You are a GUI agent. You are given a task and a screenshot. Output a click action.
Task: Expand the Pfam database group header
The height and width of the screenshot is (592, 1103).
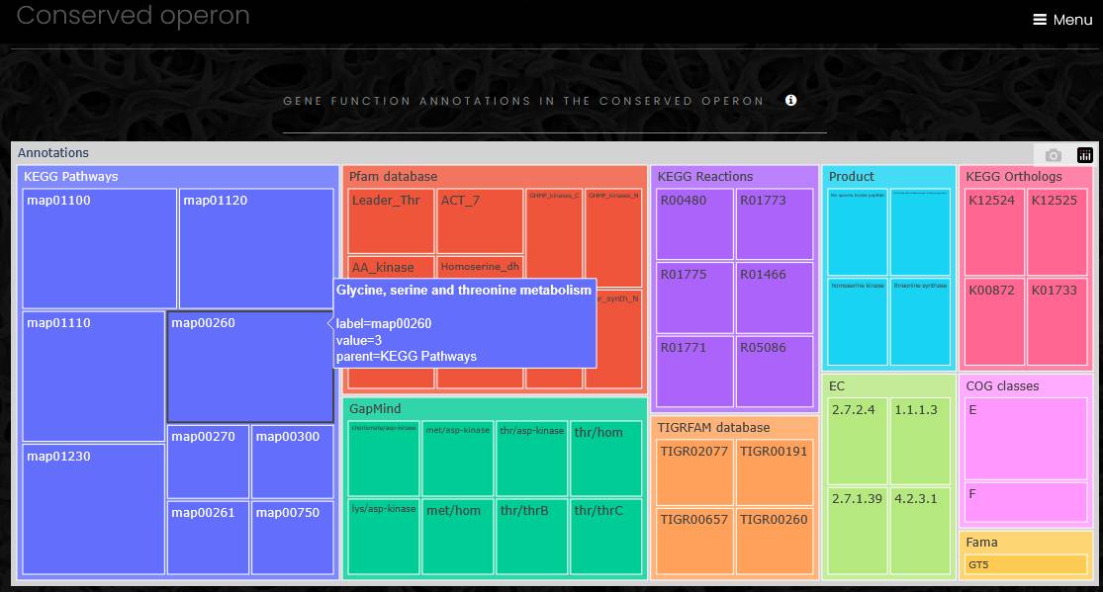(393, 177)
